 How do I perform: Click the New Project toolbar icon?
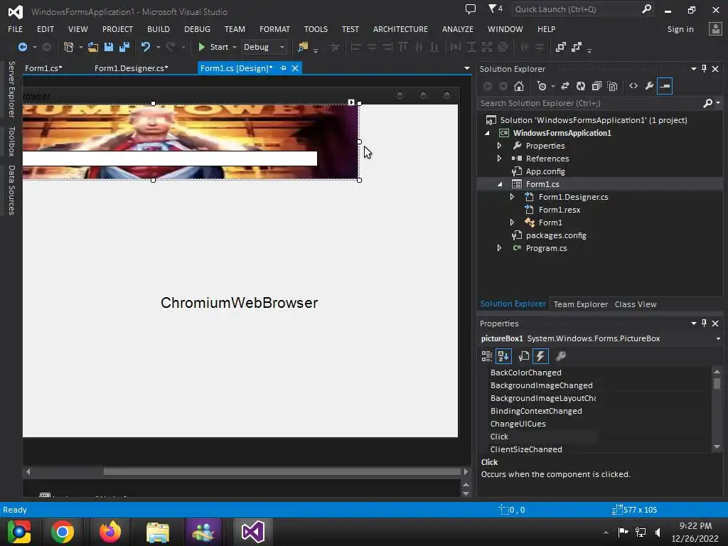tap(69, 47)
